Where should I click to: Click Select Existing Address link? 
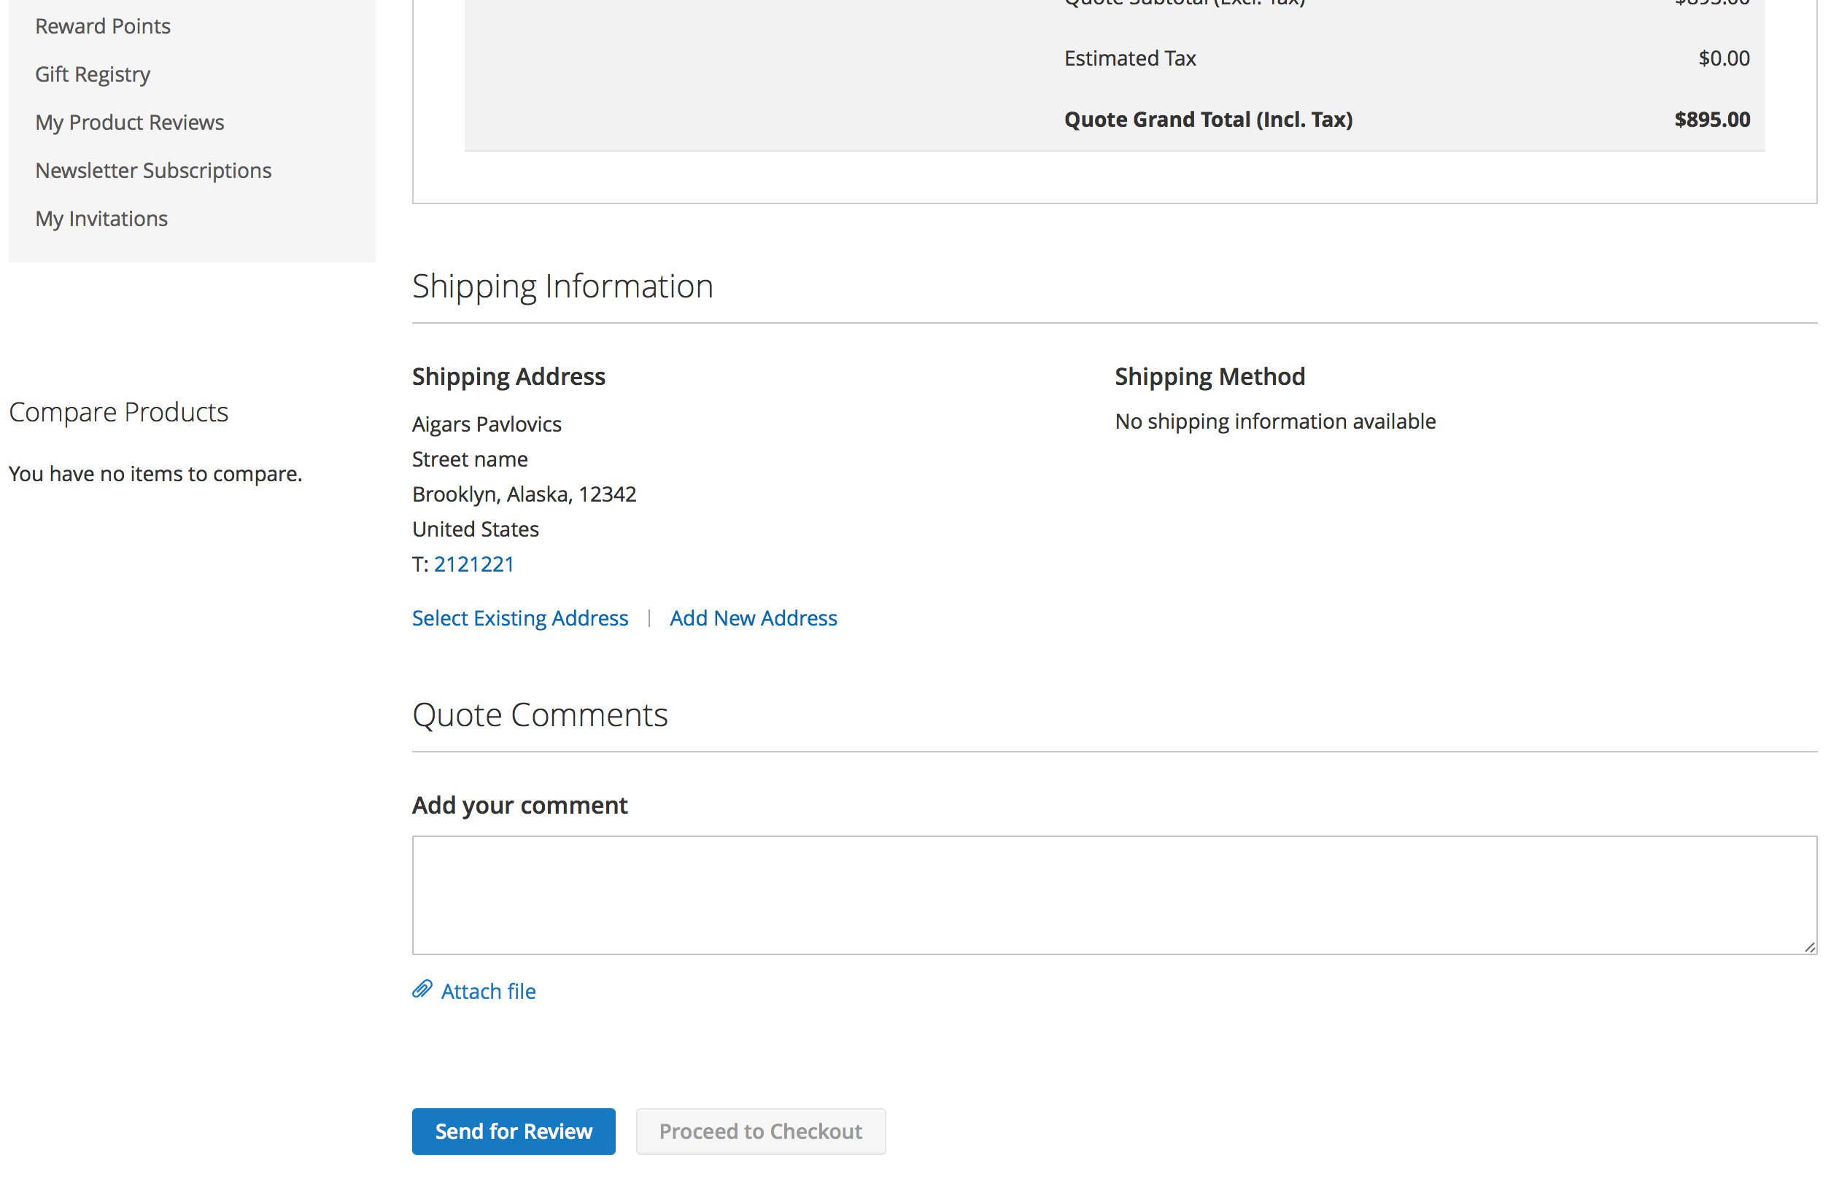pos(520,618)
